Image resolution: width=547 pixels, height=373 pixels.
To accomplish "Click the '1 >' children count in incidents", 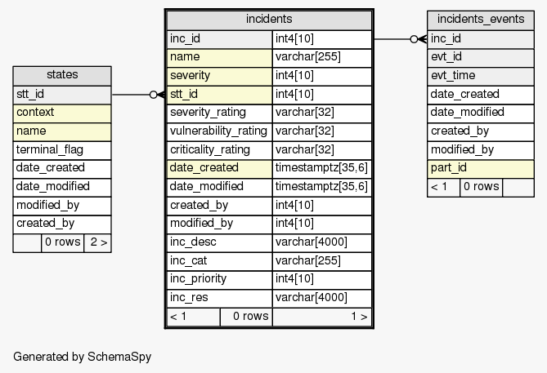I will [x=321, y=316].
